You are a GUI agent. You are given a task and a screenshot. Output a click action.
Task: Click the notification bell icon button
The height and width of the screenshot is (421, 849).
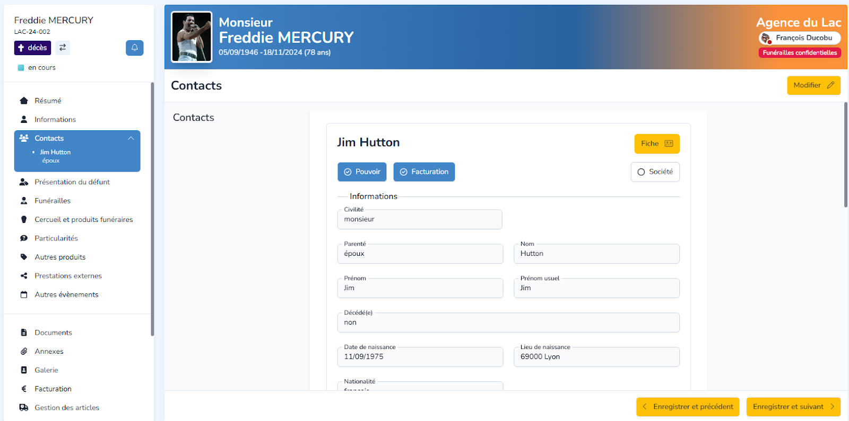134,48
